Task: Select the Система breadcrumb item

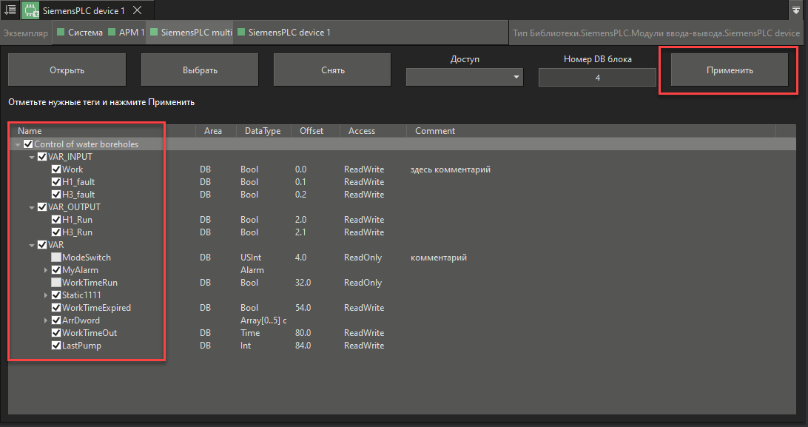Action: [x=80, y=33]
